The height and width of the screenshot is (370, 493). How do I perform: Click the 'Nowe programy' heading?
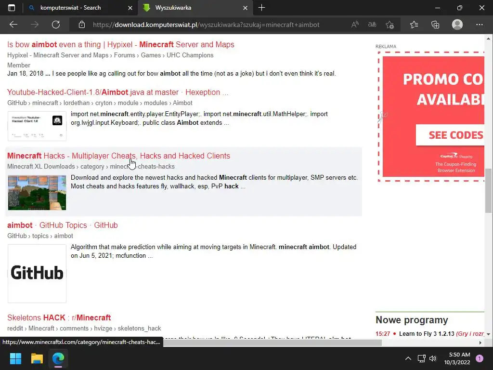click(x=412, y=320)
